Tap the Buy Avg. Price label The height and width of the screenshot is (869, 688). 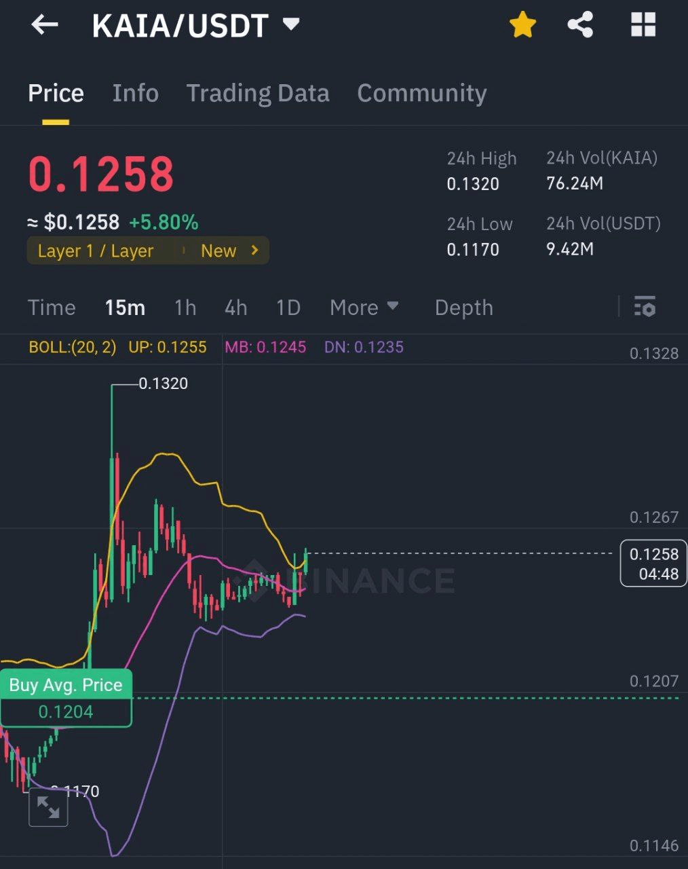pyautogui.click(x=66, y=685)
